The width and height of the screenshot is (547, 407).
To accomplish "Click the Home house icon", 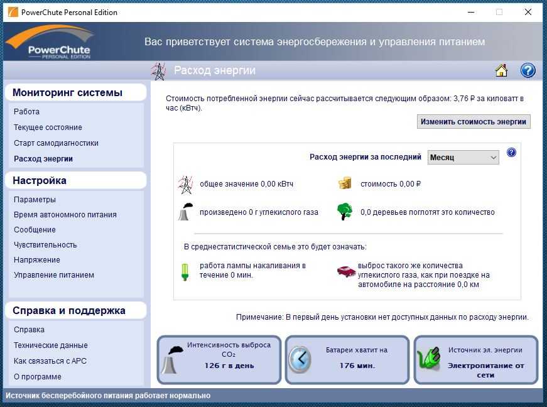I will pos(501,70).
